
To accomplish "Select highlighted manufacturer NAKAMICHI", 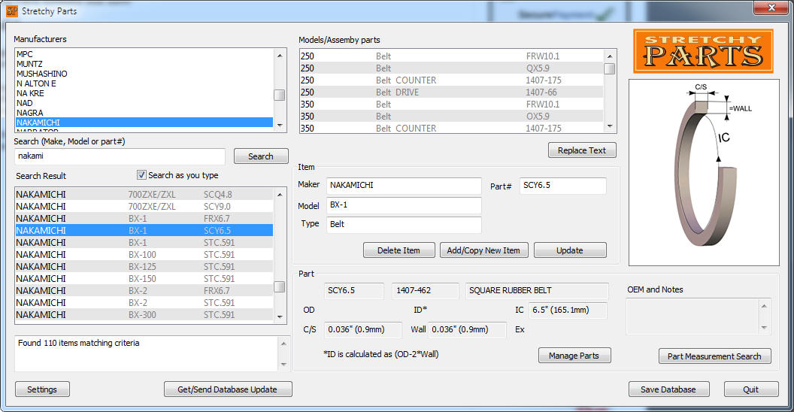I will [144, 123].
